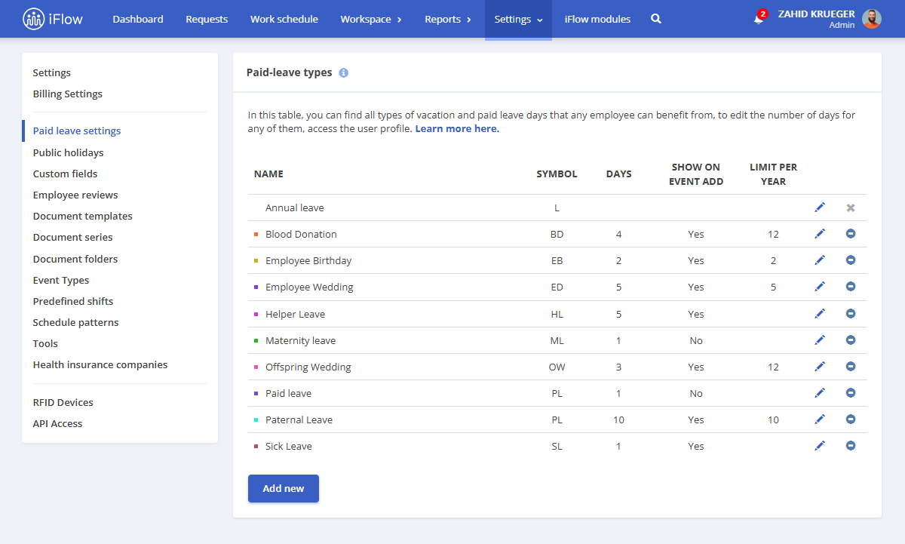Click the OW symbol cell
This screenshot has height=544, width=905.
557,367
